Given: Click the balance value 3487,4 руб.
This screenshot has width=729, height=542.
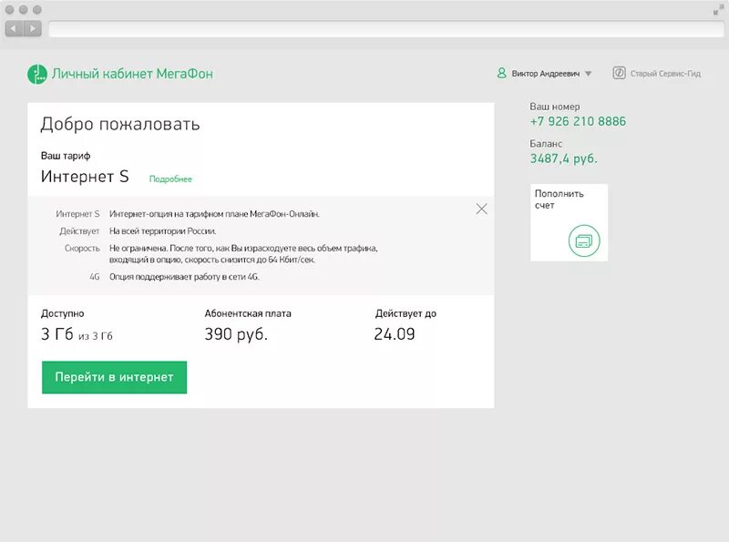Looking at the screenshot, I should pos(563,159).
